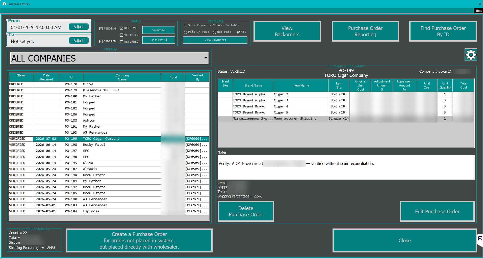Close the Purchase Orders window

(x=480, y=4)
